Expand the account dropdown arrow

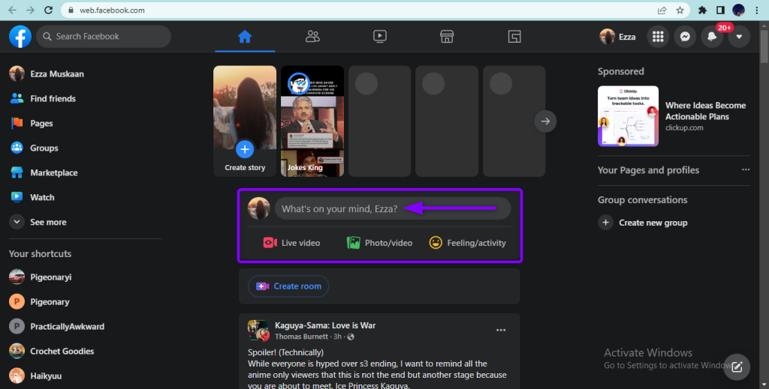click(739, 37)
